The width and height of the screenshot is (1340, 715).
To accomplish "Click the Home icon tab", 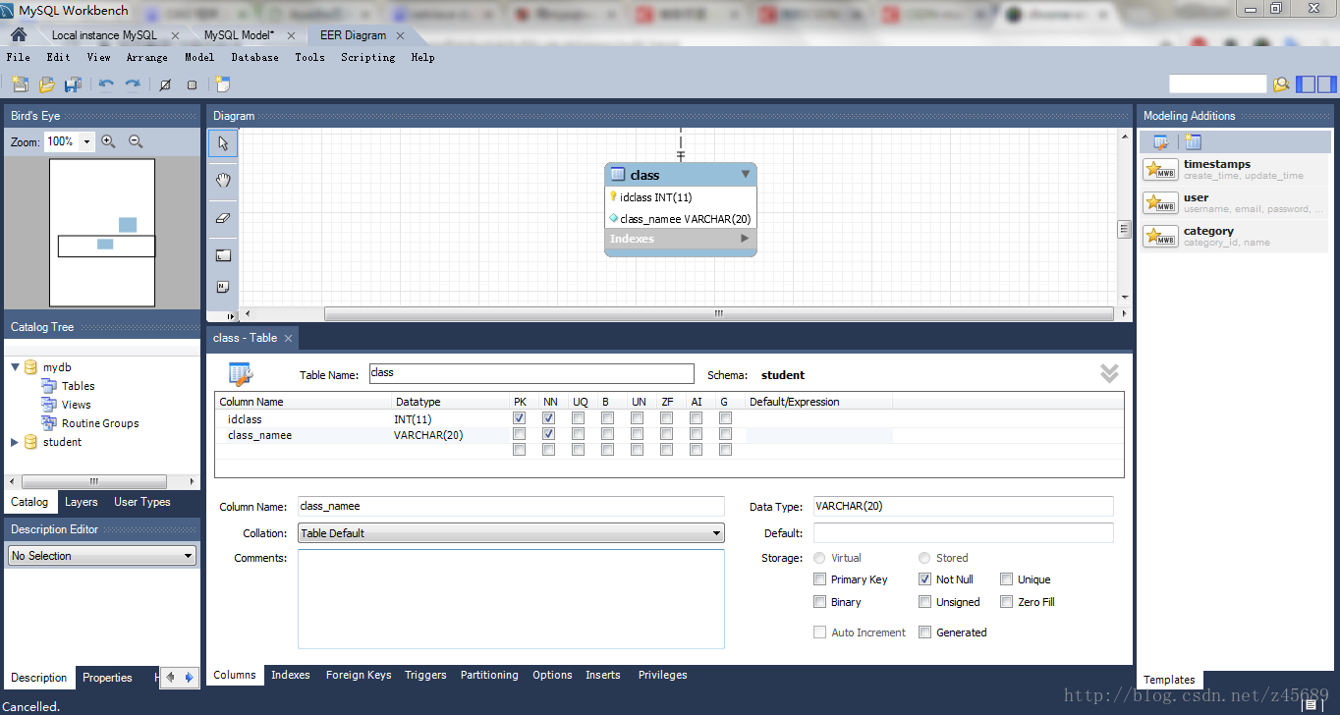I will [19, 34].
